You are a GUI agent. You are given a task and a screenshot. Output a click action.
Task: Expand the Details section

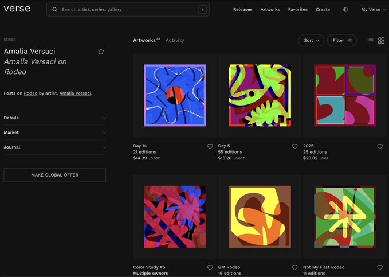tap(55, 118)
